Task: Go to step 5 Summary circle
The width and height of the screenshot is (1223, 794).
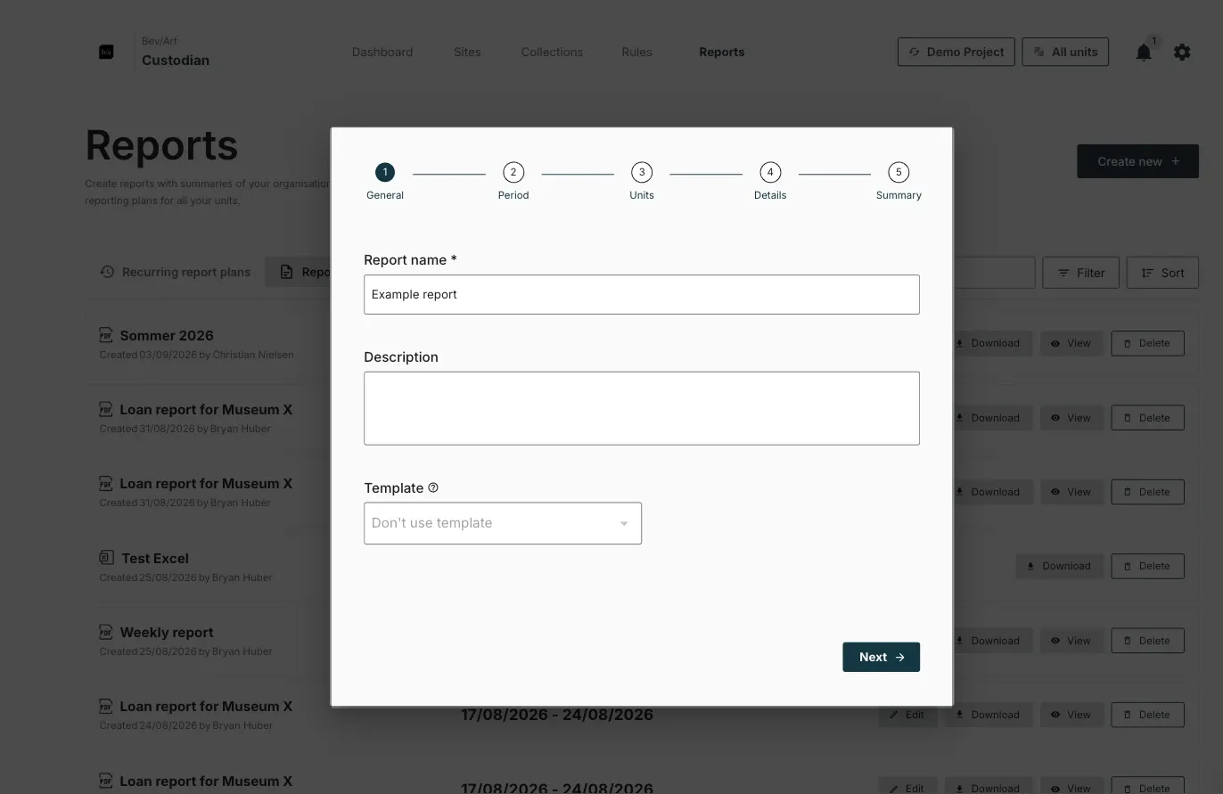Action: tap(899, 172)
